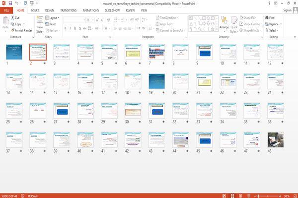Open the FILE tab
The image size is (298, 198).
(6, 10)
